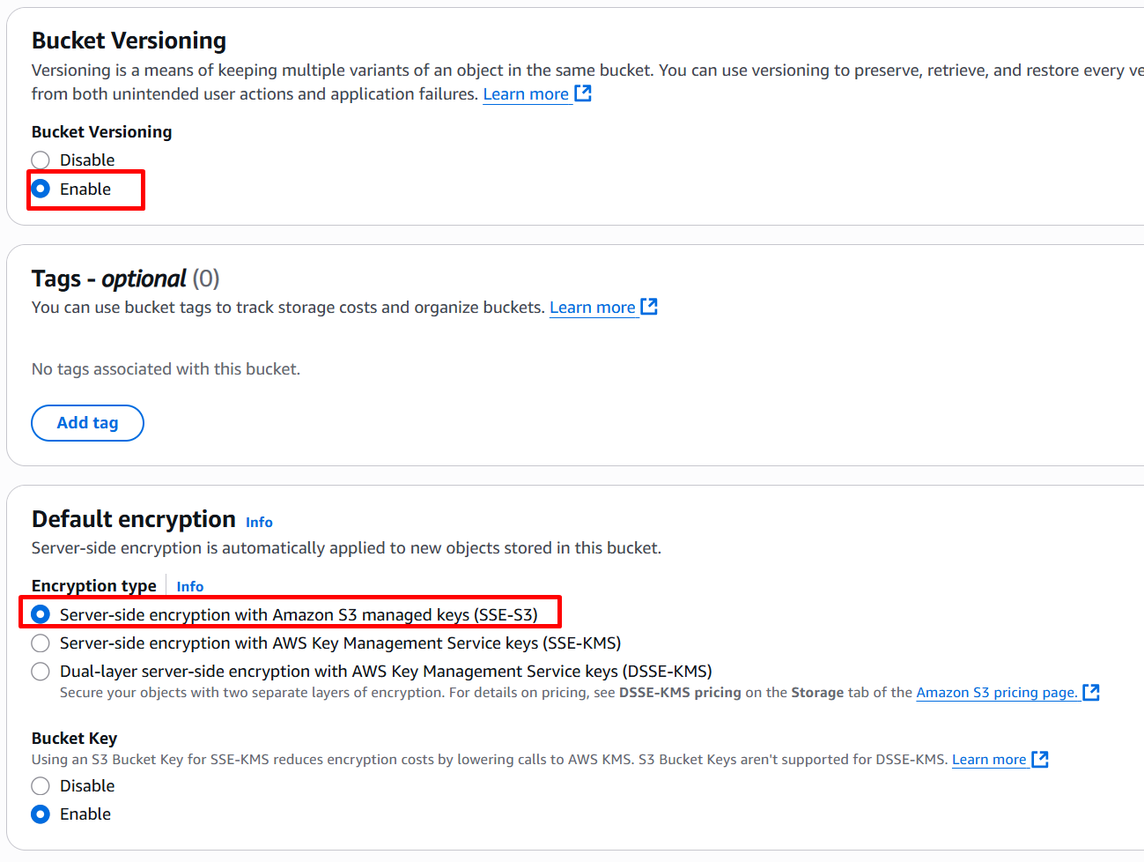Select Enable under Bucket Versioning
The image size is (1144, 862).
pyautogui.click(x=41, y=189)
